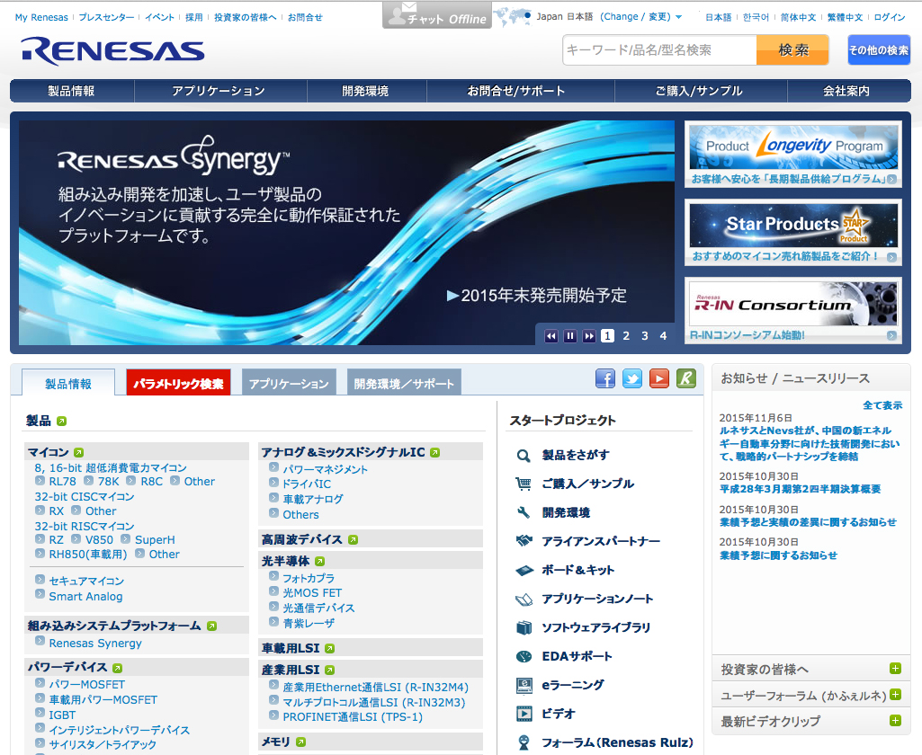Open the green Renesas Rulz icon
Viewport: 922px width, 755px height.
686,378
